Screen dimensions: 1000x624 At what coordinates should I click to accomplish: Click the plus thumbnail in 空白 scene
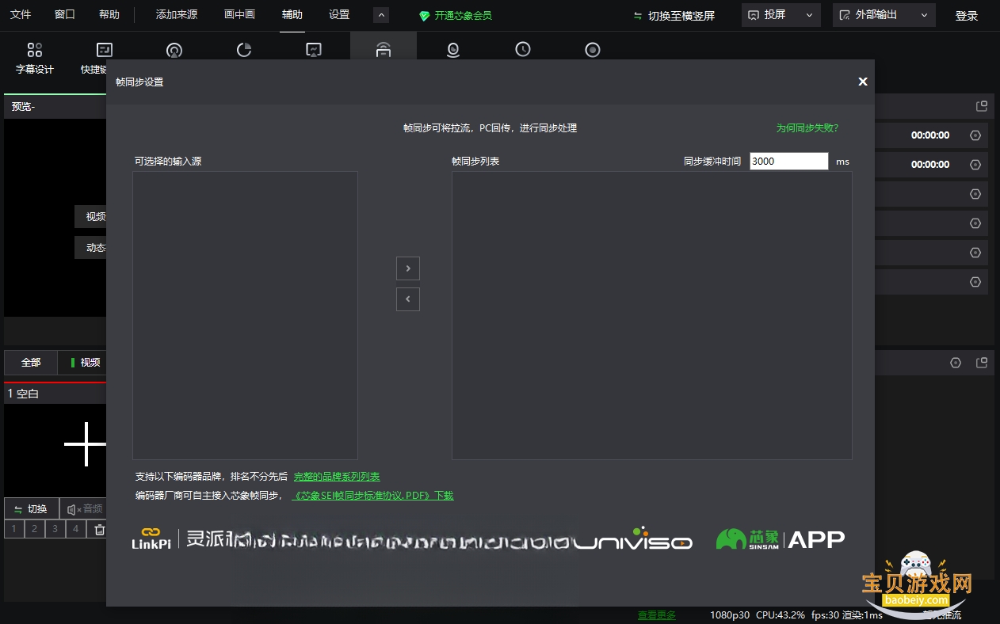click(x=86, y=443)
